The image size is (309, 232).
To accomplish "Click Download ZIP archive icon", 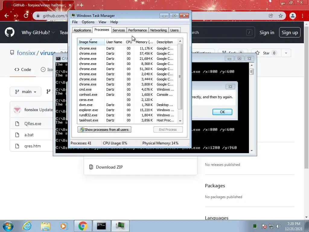I will [91, 167].
